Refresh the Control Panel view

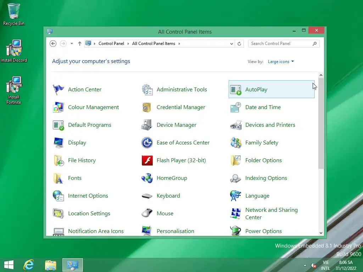coord(239,44)
